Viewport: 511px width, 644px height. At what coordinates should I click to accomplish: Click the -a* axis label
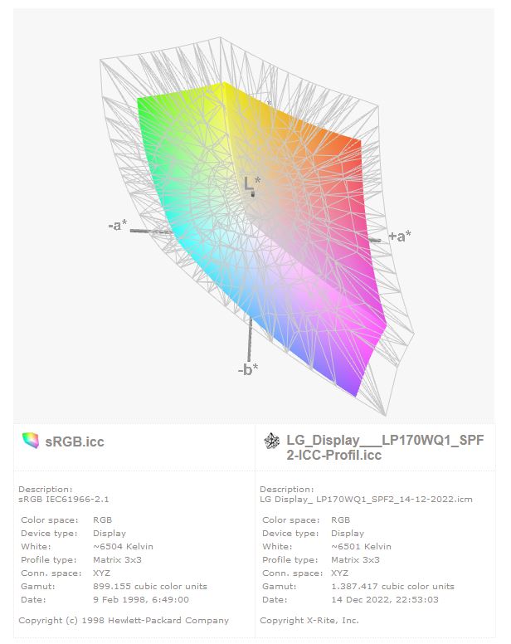pyautogui.click(x=118, y=225)
